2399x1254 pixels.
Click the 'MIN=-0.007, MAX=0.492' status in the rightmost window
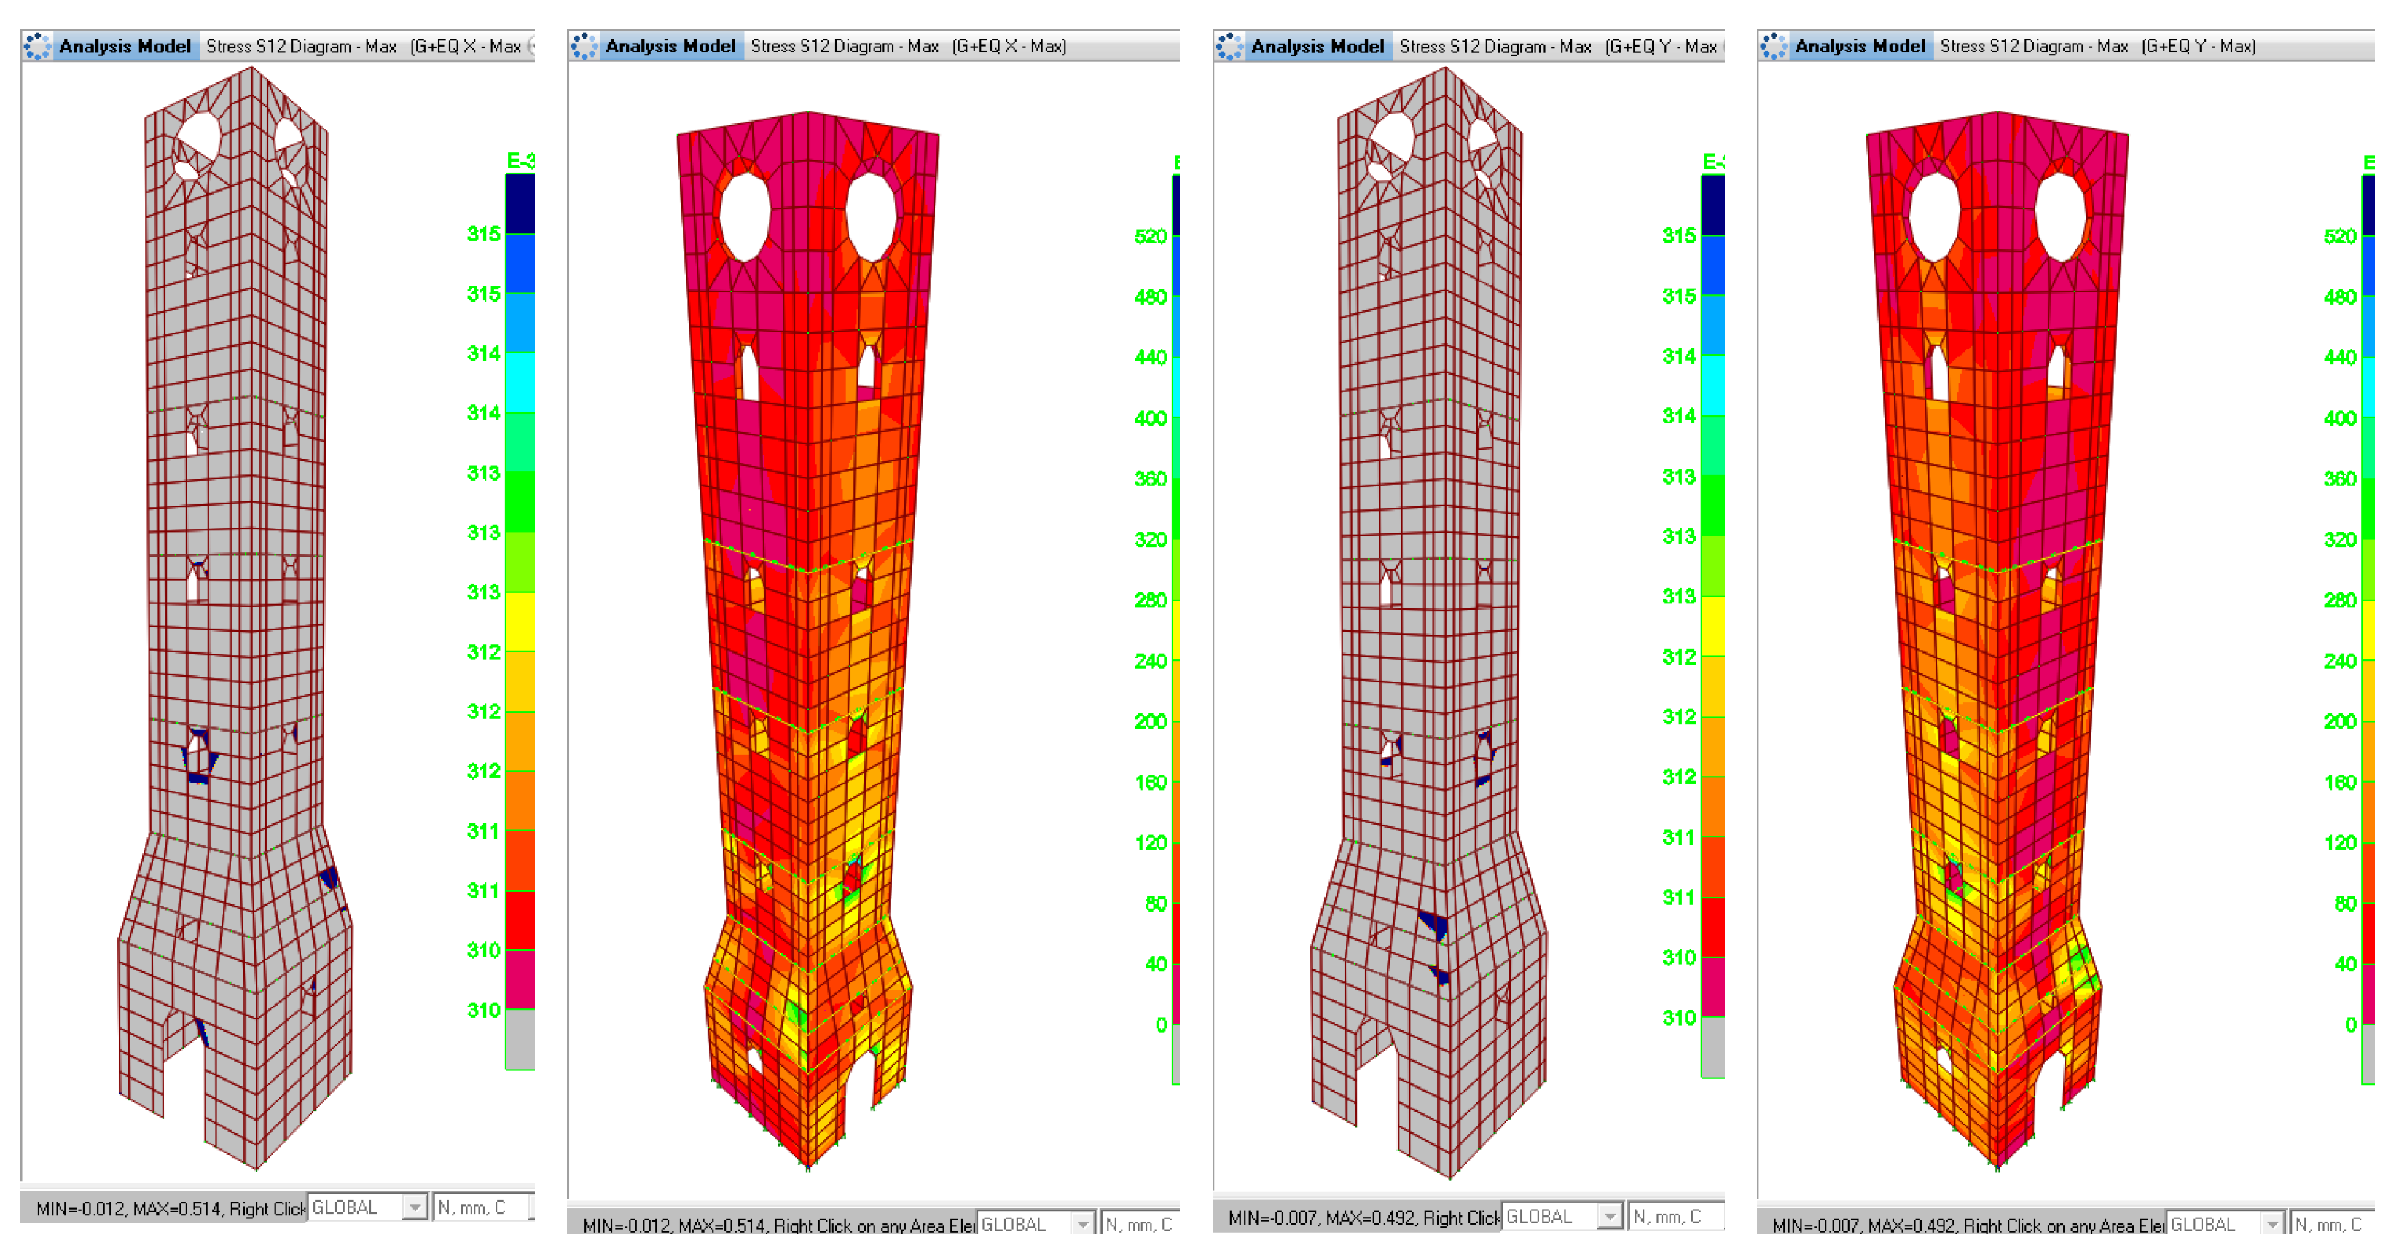[x=1864, y=1225]
